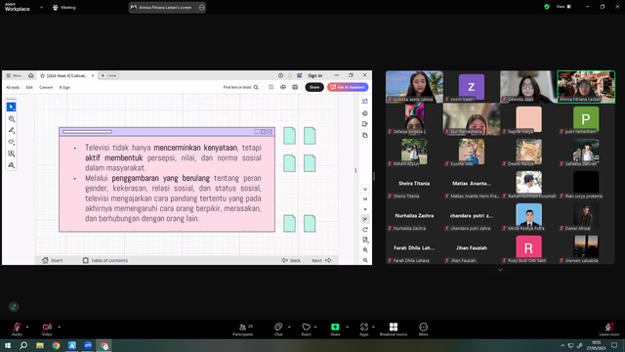Open the Zoom Apps menu

[x=364, y=330]
